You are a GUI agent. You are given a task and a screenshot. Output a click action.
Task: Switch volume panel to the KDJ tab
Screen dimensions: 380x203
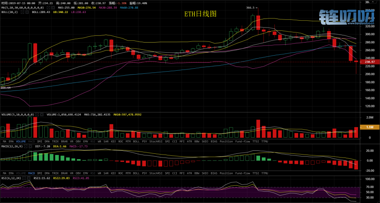(x=113, y=141)
